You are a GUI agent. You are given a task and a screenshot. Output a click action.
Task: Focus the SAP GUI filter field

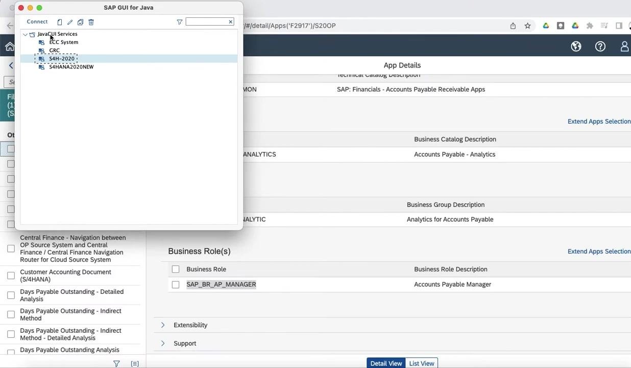pos(207,22)
